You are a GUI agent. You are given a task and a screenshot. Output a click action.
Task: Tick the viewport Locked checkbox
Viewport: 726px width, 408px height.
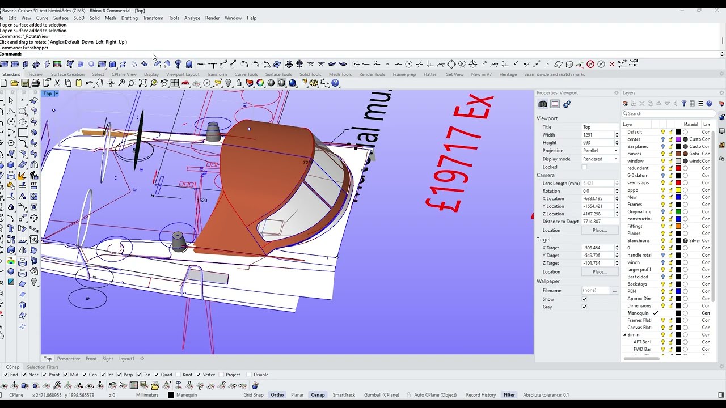click(584, 167)
